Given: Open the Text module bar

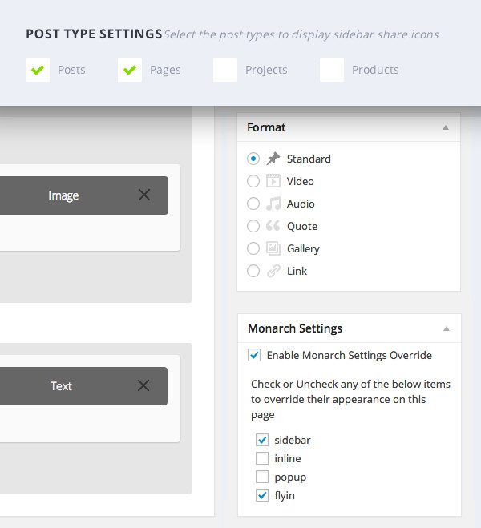Looking at the screenshot, I should tap(62, 386).
